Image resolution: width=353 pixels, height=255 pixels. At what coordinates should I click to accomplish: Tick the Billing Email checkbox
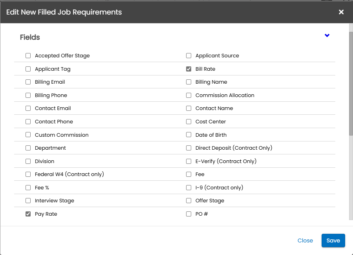pos(28,82)
